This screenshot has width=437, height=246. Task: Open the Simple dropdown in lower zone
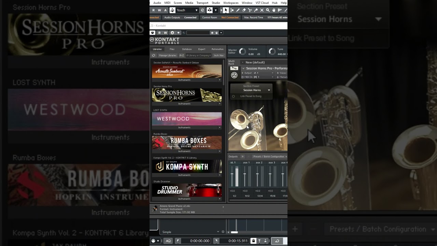191,232
